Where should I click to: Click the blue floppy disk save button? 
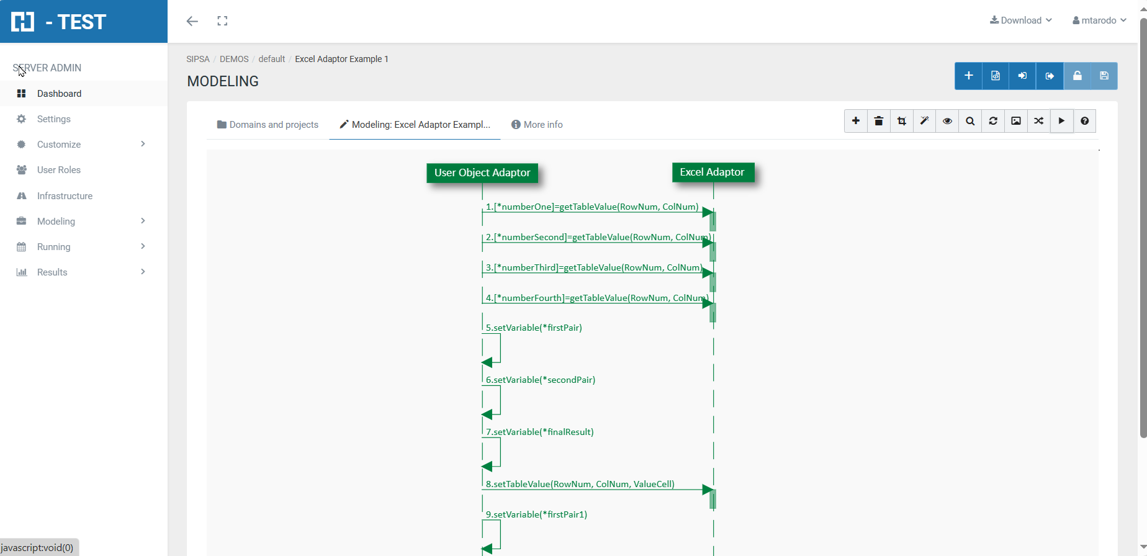(1104, 76)
